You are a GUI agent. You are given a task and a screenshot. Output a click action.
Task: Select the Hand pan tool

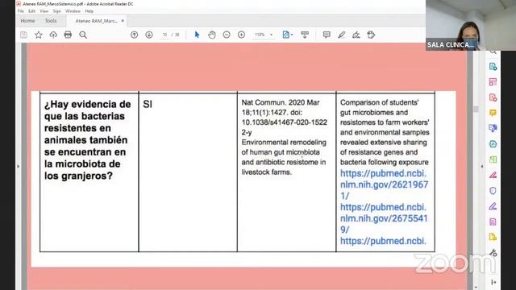pos(212,35)
